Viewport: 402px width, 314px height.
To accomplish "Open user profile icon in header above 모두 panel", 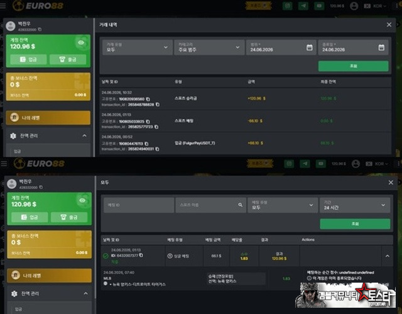I will coord(356,164).
